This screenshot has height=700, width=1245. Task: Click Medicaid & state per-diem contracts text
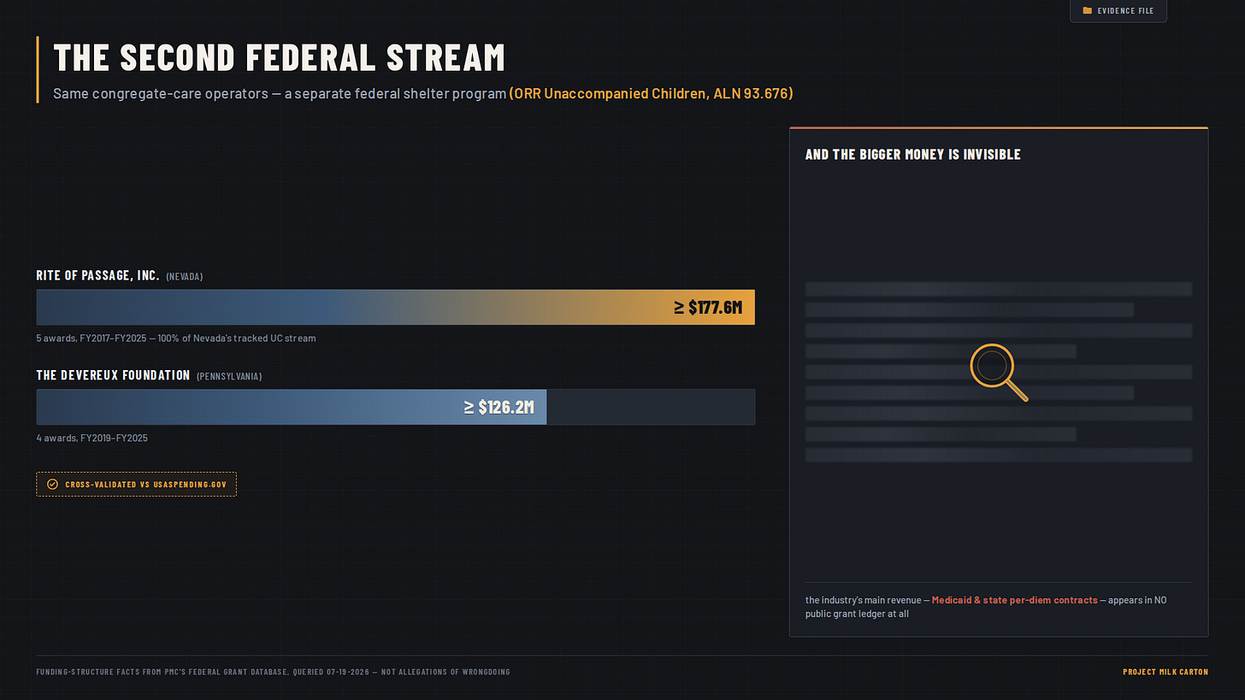[x=1014, y=600]
